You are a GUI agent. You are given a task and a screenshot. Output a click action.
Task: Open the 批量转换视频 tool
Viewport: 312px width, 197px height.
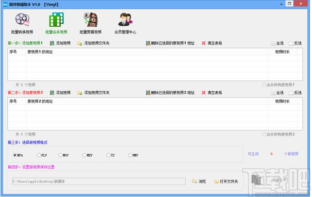(22, 23)
